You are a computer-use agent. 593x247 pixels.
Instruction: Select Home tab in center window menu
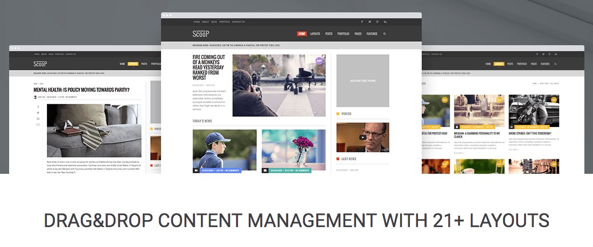pyautogui.click(x=302, y=33)
